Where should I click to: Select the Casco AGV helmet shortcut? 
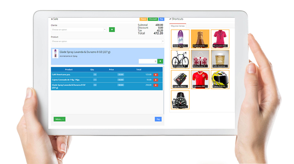click(x=220, y=79)
